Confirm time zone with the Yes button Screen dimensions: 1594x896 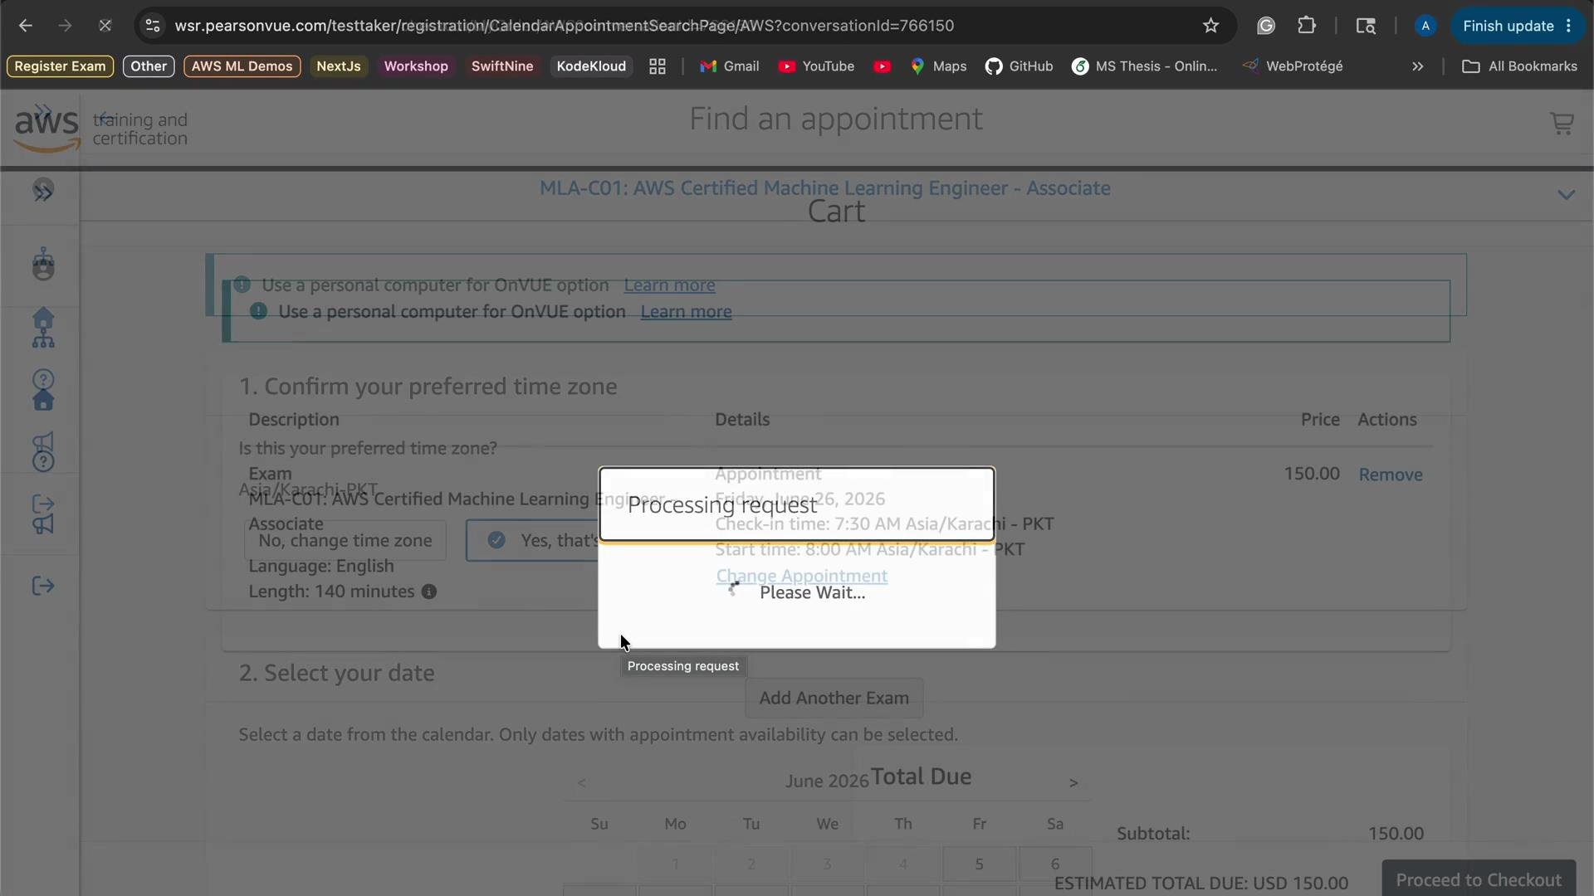coord(532,541)
